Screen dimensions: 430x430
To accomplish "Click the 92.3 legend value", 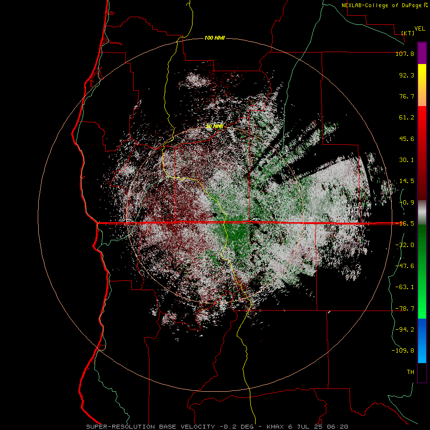I will click(x=407, y=75).
